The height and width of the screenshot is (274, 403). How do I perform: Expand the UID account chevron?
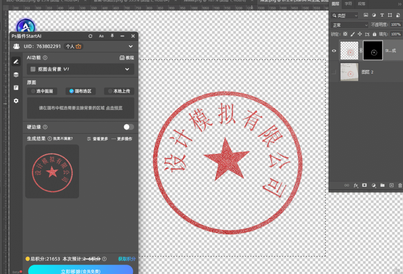(131, 46)
